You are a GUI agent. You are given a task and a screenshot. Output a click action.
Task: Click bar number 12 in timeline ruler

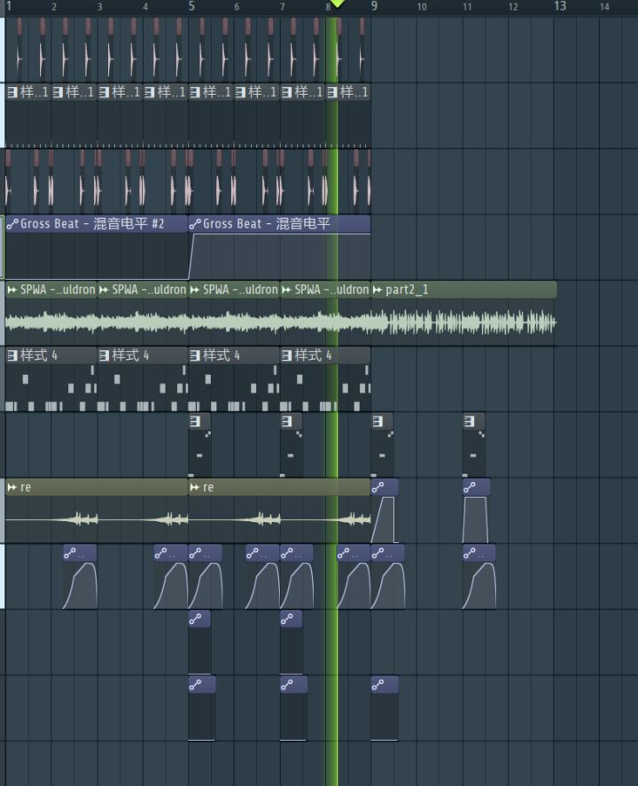point(513,7)
